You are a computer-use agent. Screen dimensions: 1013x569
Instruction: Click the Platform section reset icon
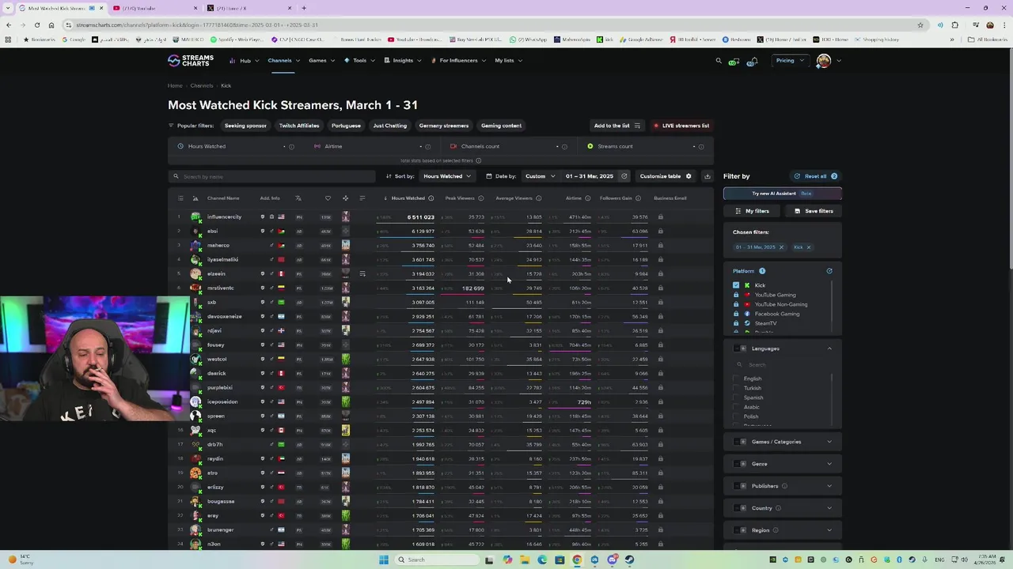tap(829, 271)
